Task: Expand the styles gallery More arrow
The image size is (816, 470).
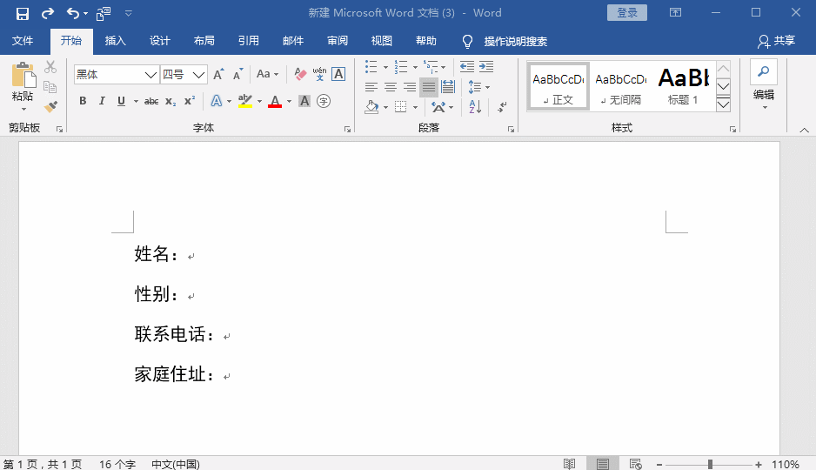Action: tap(724, 104)
